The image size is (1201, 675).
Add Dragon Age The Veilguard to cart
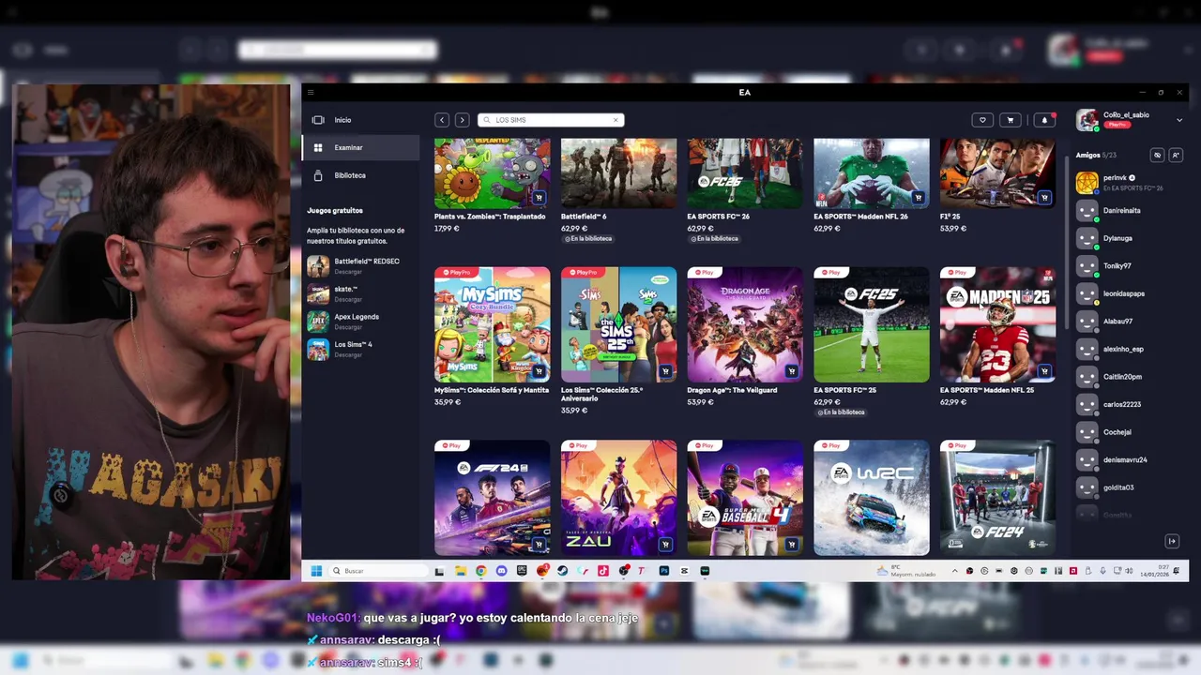point(792,371)
